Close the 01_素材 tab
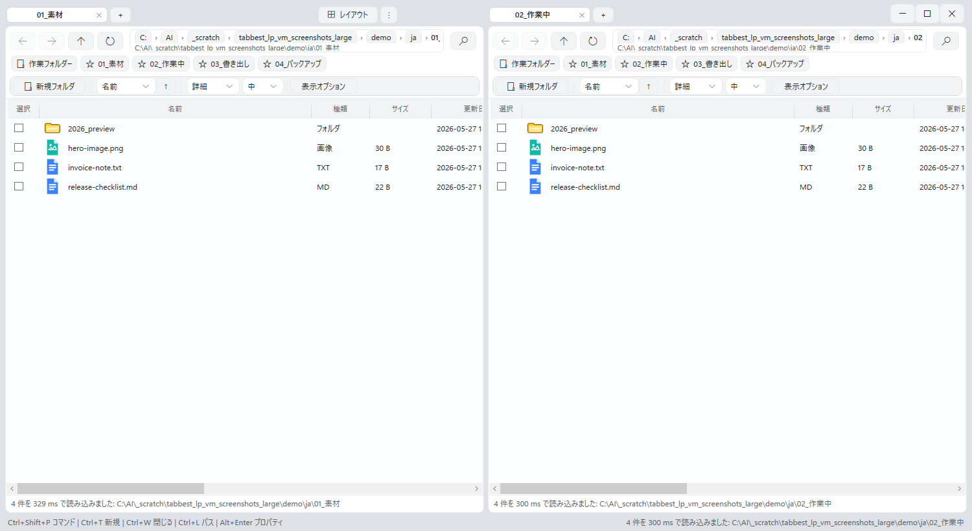The image size is (972, 531). pyautogui.click(x=99, y=15)
